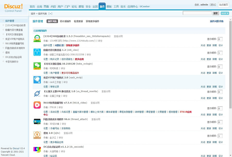Click the 搜索 button
The width and height of the screenshot is (232, 157).
[x=216, y=13]
